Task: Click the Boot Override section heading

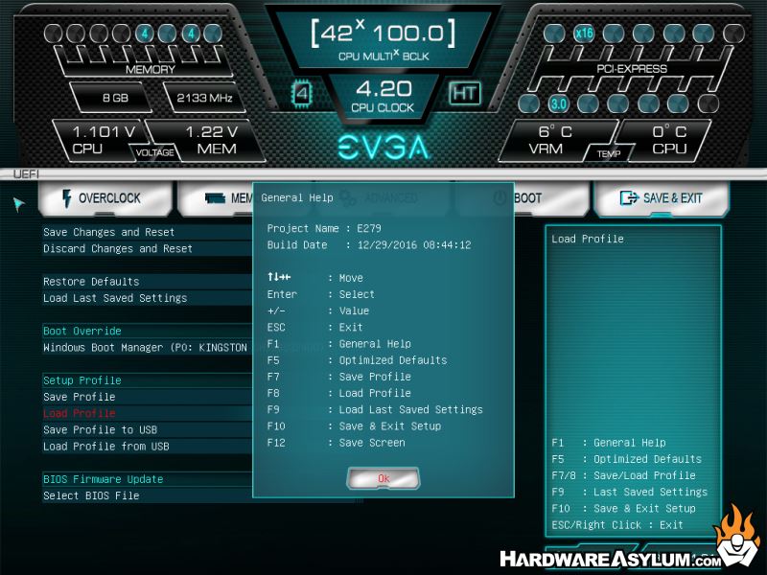Action: (82, 331)
